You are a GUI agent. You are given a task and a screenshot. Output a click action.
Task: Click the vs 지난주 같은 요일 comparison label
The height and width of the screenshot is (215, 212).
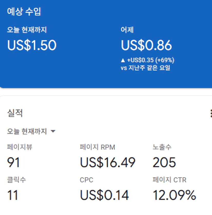point(145,68)
